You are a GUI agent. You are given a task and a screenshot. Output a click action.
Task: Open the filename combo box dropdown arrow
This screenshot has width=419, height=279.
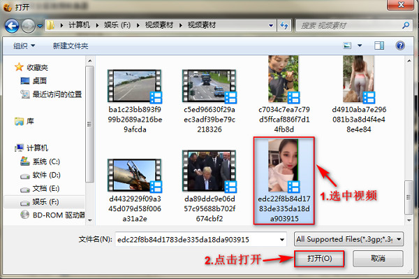[x=282, y=239]
